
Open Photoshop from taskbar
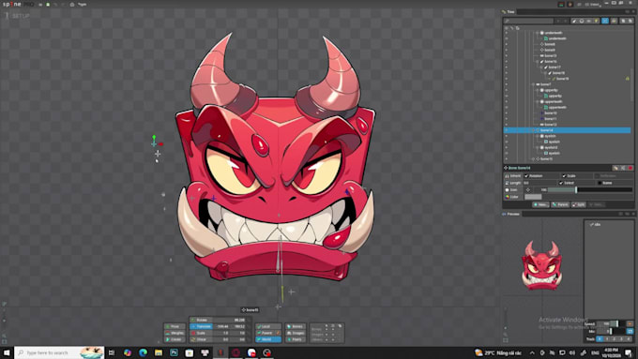coord(174,352)
